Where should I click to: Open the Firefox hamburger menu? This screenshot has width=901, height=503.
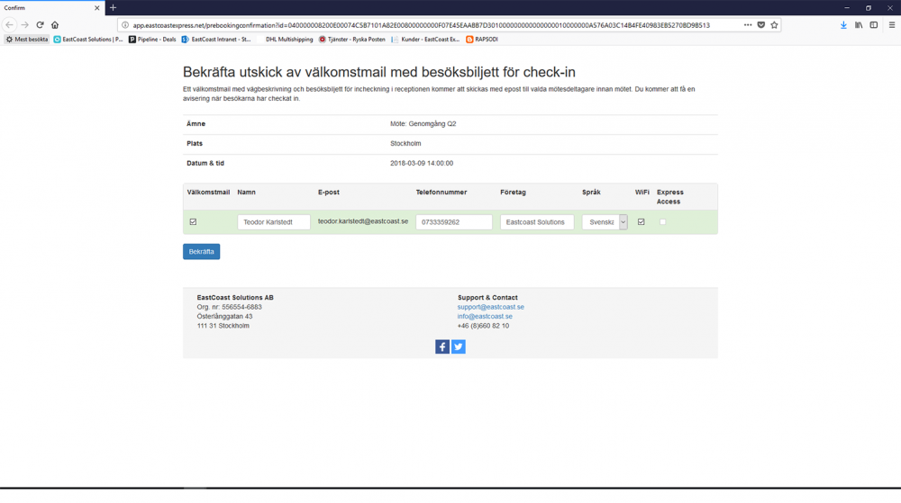coord(891,25)
